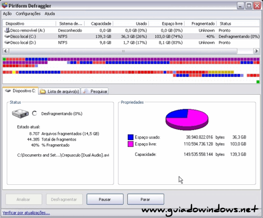Click the blue Espaço usado color swatch
The image size is (263, 218).
[130, 137]
